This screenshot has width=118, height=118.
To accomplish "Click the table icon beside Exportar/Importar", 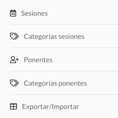I will click(x=13, y=107).
